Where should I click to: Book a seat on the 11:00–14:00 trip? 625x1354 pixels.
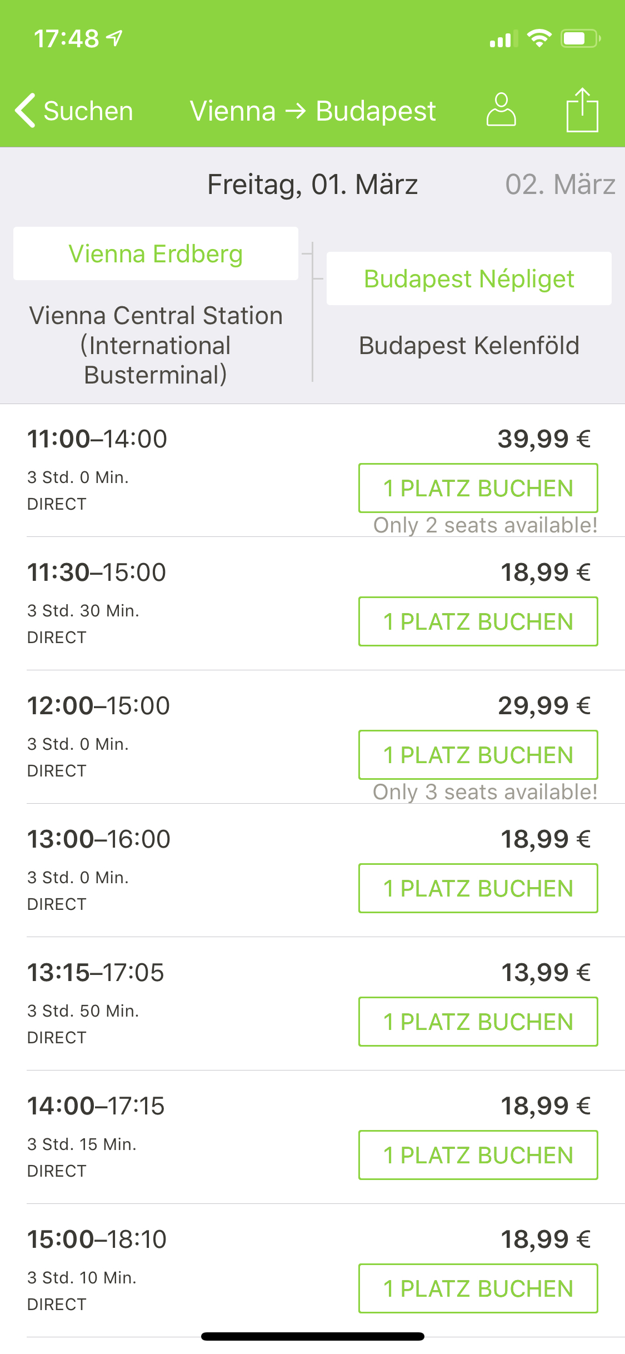[478, 488]
